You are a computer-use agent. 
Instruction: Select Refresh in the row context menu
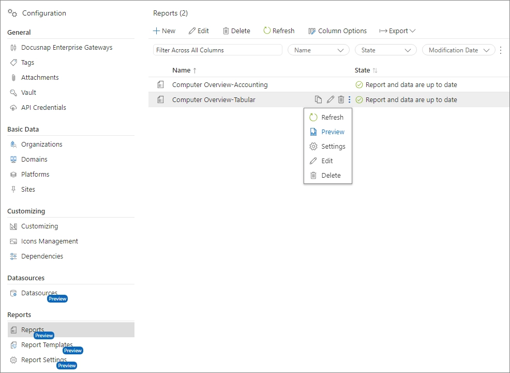click(332, 117)
